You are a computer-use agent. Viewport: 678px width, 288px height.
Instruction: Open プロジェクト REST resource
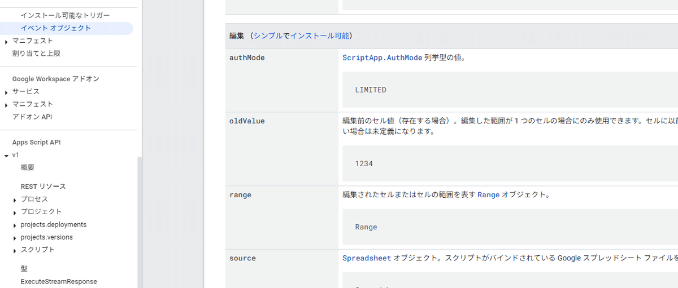click(41, 212)
